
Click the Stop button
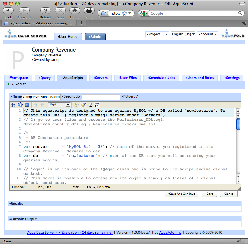click(x=60, y=11)
